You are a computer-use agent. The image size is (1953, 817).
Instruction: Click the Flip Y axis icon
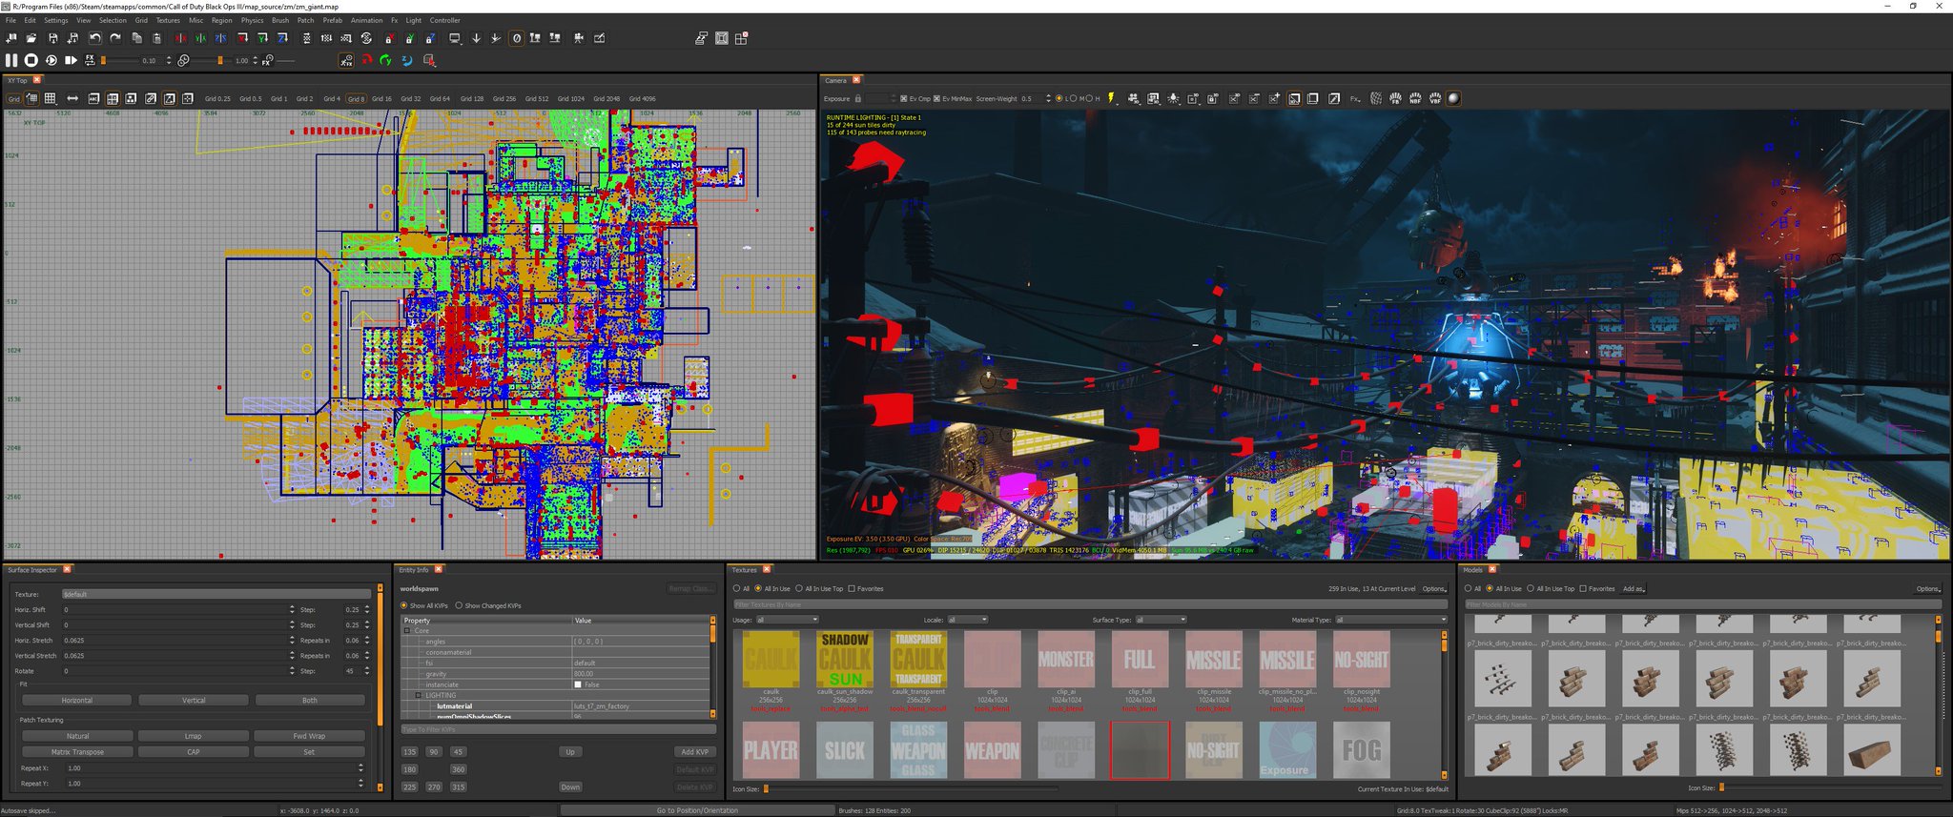pyautogui.click(x=200, y=38)
